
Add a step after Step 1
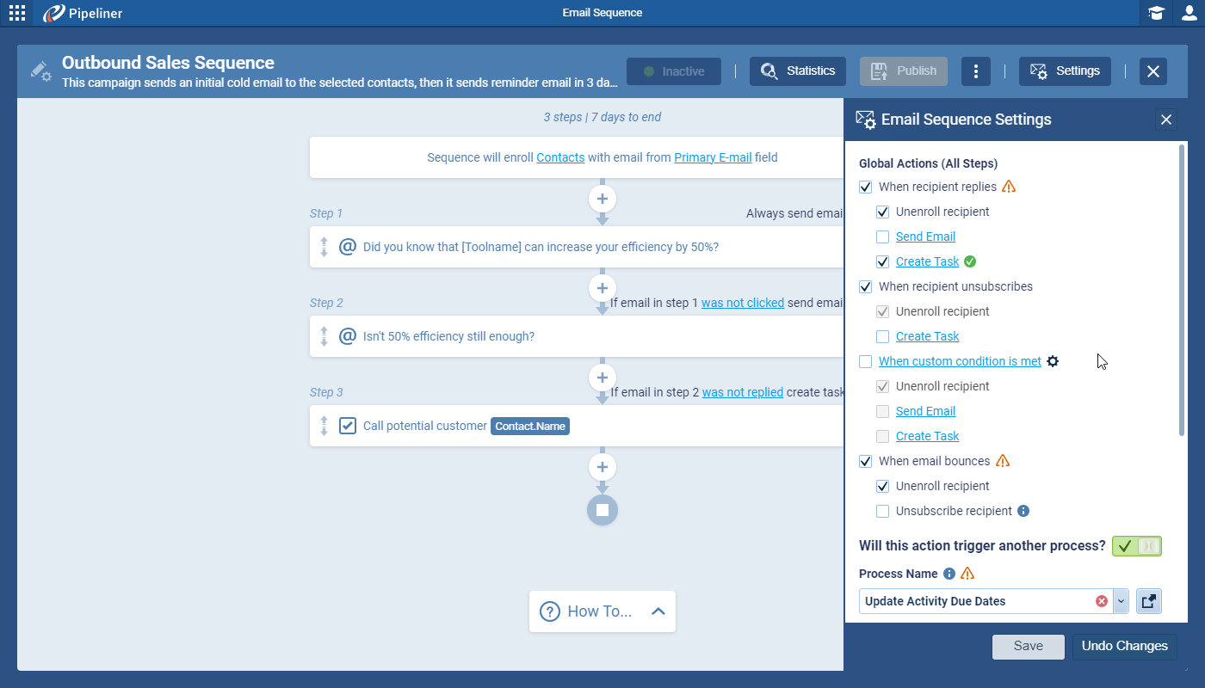602,288
